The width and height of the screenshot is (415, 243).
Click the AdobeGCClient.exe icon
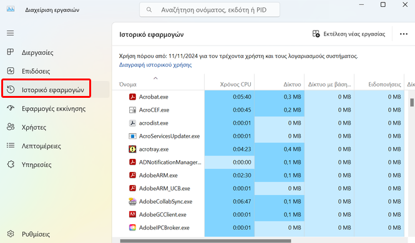coord(132,214)
